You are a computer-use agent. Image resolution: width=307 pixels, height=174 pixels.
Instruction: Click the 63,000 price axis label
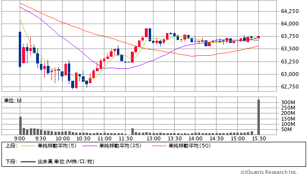[x=290, y=74]
